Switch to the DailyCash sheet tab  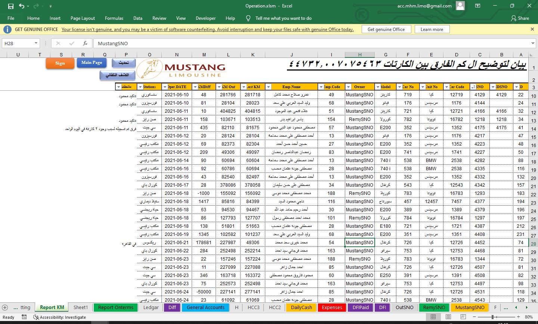tap(301, 308)
